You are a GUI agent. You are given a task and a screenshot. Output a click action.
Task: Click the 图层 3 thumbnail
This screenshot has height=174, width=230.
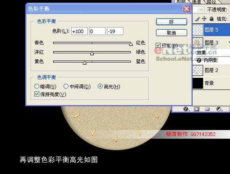(x=198, y=43)
